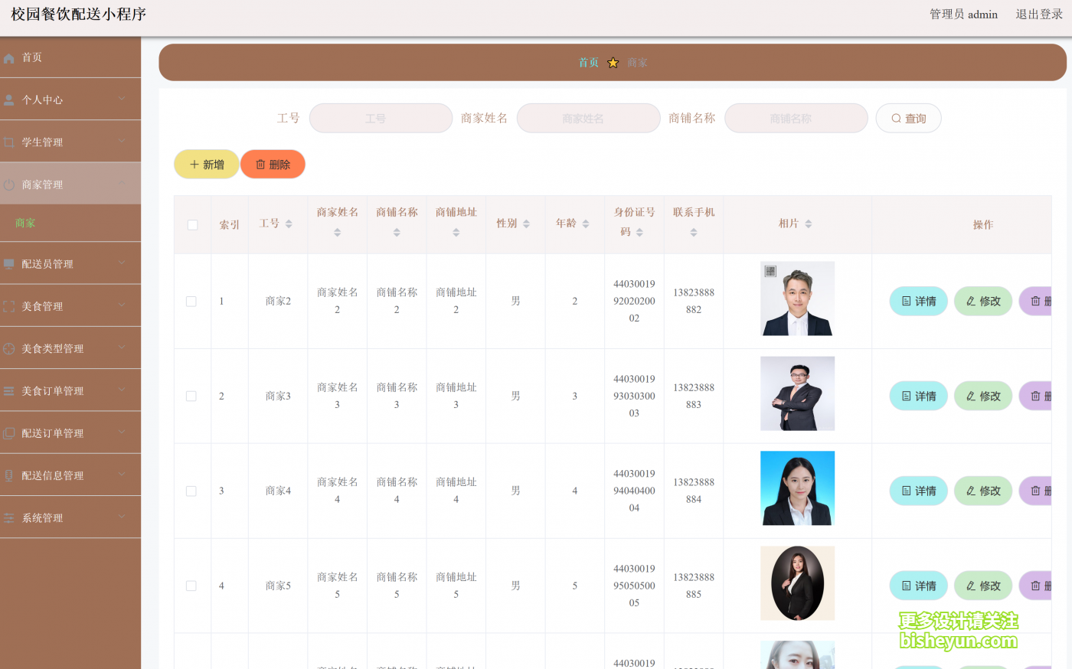
Task: Click 修改 for 商家3 row
Action: click(983, 397)
